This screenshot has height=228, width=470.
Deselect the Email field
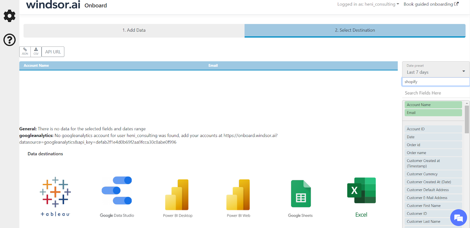tap(433, 113)
